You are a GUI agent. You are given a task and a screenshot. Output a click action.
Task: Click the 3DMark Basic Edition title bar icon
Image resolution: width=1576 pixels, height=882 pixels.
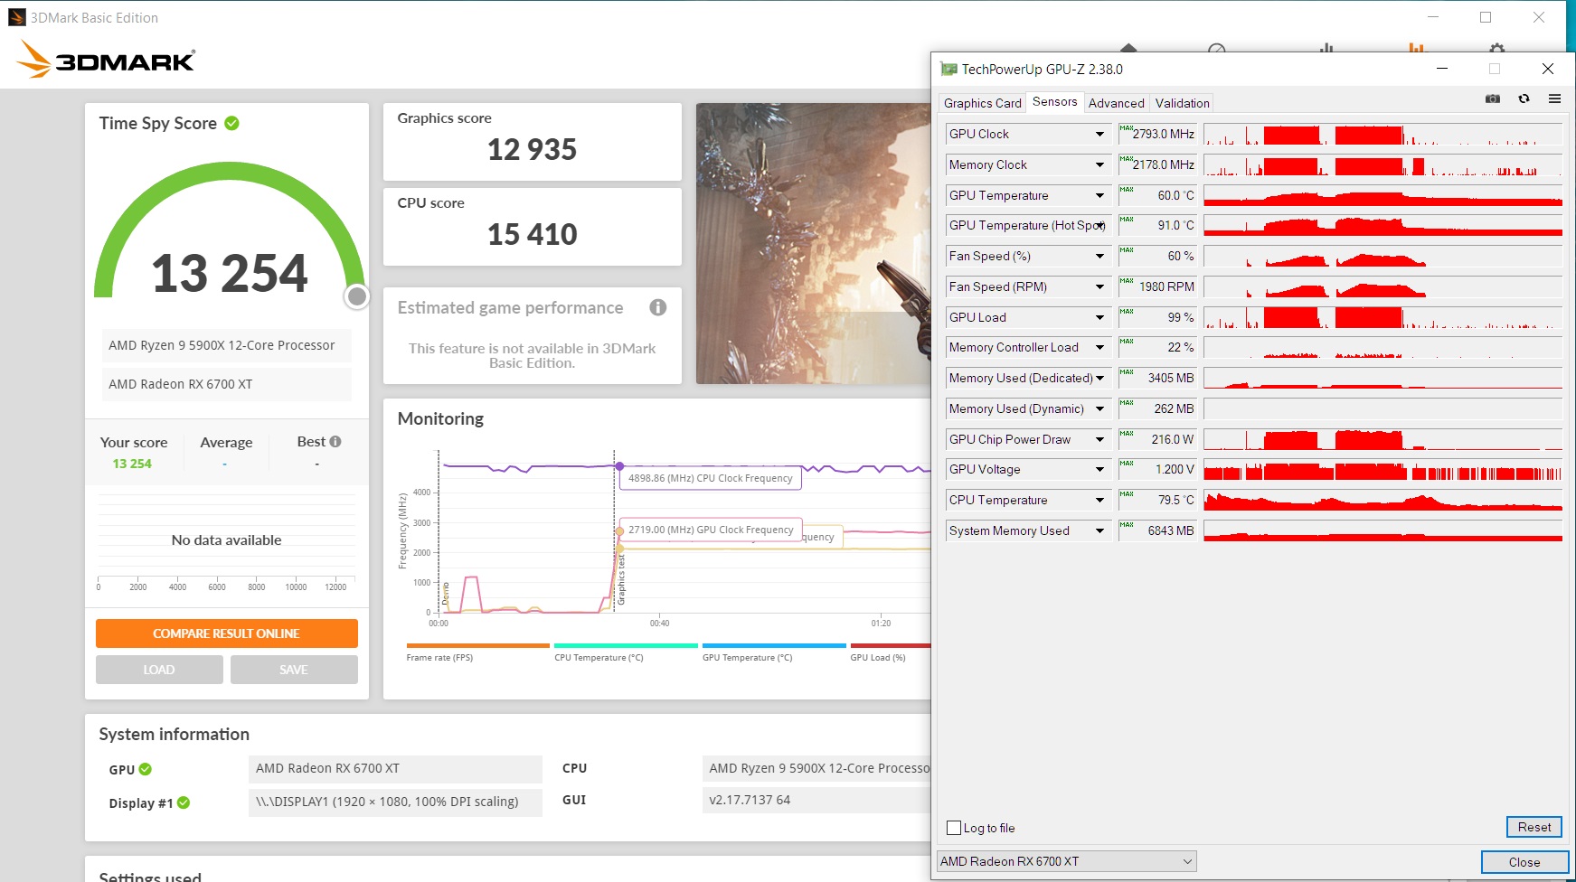(x=17, y=17)
